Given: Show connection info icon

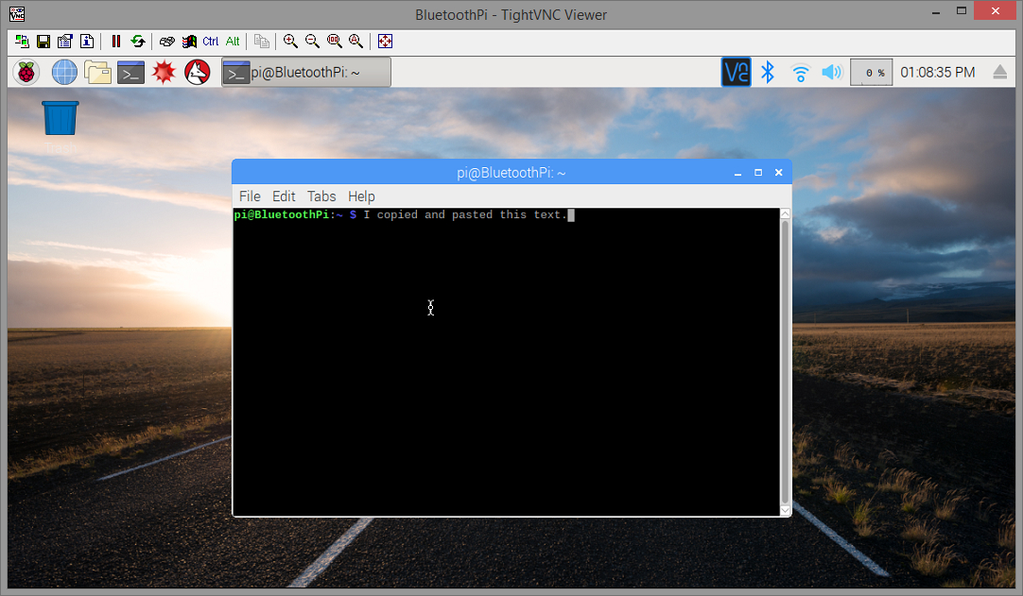Looking at the screenshot, I should pyautogui.click(x=87, y=41).
